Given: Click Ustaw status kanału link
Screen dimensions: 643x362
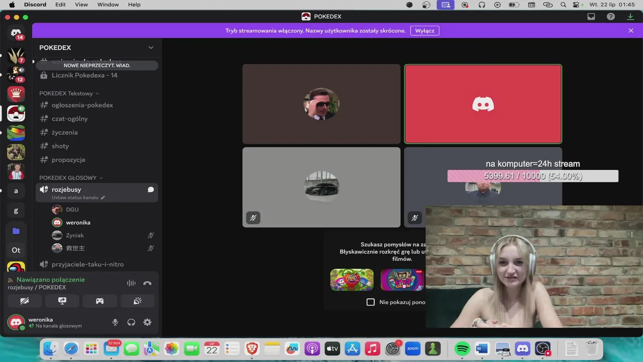Looking at the screenshot, I should click(75, 198).
